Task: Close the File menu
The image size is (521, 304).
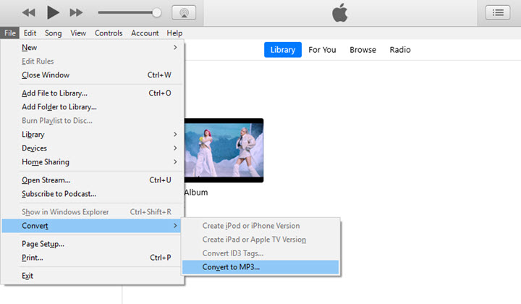Action: pyautogui.click(x=10, y=33)
